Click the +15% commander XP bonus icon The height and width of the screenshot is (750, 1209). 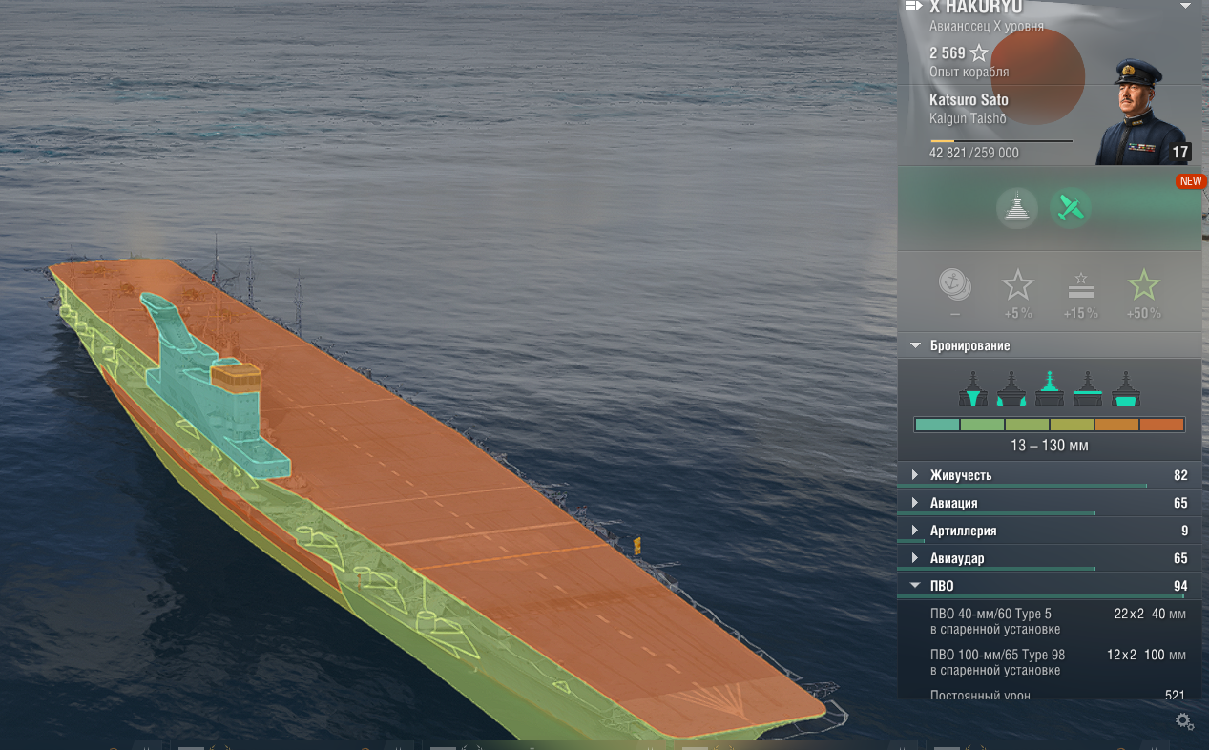(x=1080, y=284)
